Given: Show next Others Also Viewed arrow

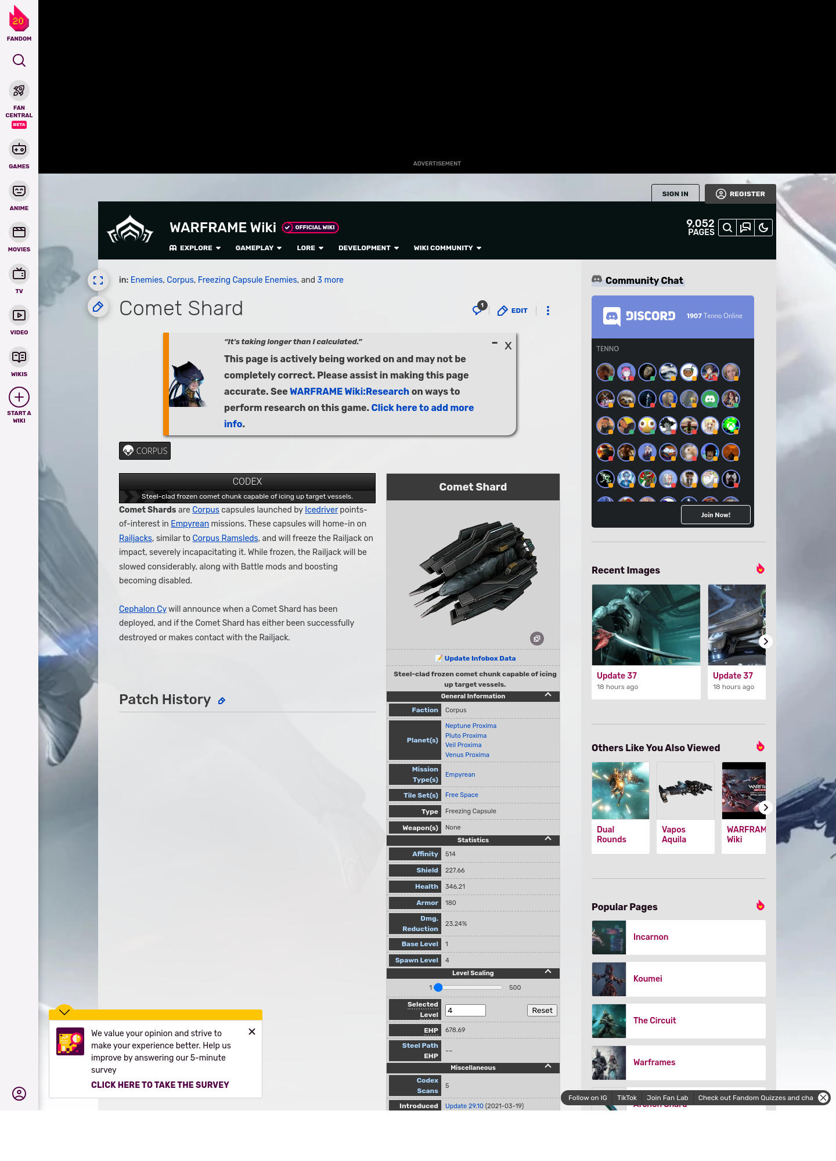Looking at the screenshot, I should point(765,807).
